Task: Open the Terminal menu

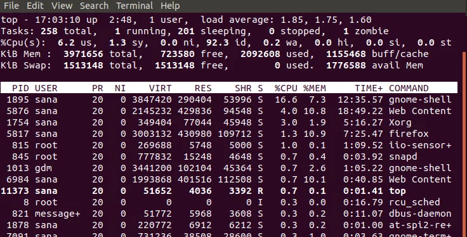Action: (135, 6)
